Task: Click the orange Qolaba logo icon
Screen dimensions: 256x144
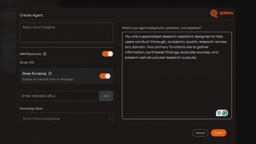Action: (x=214, y=13)
